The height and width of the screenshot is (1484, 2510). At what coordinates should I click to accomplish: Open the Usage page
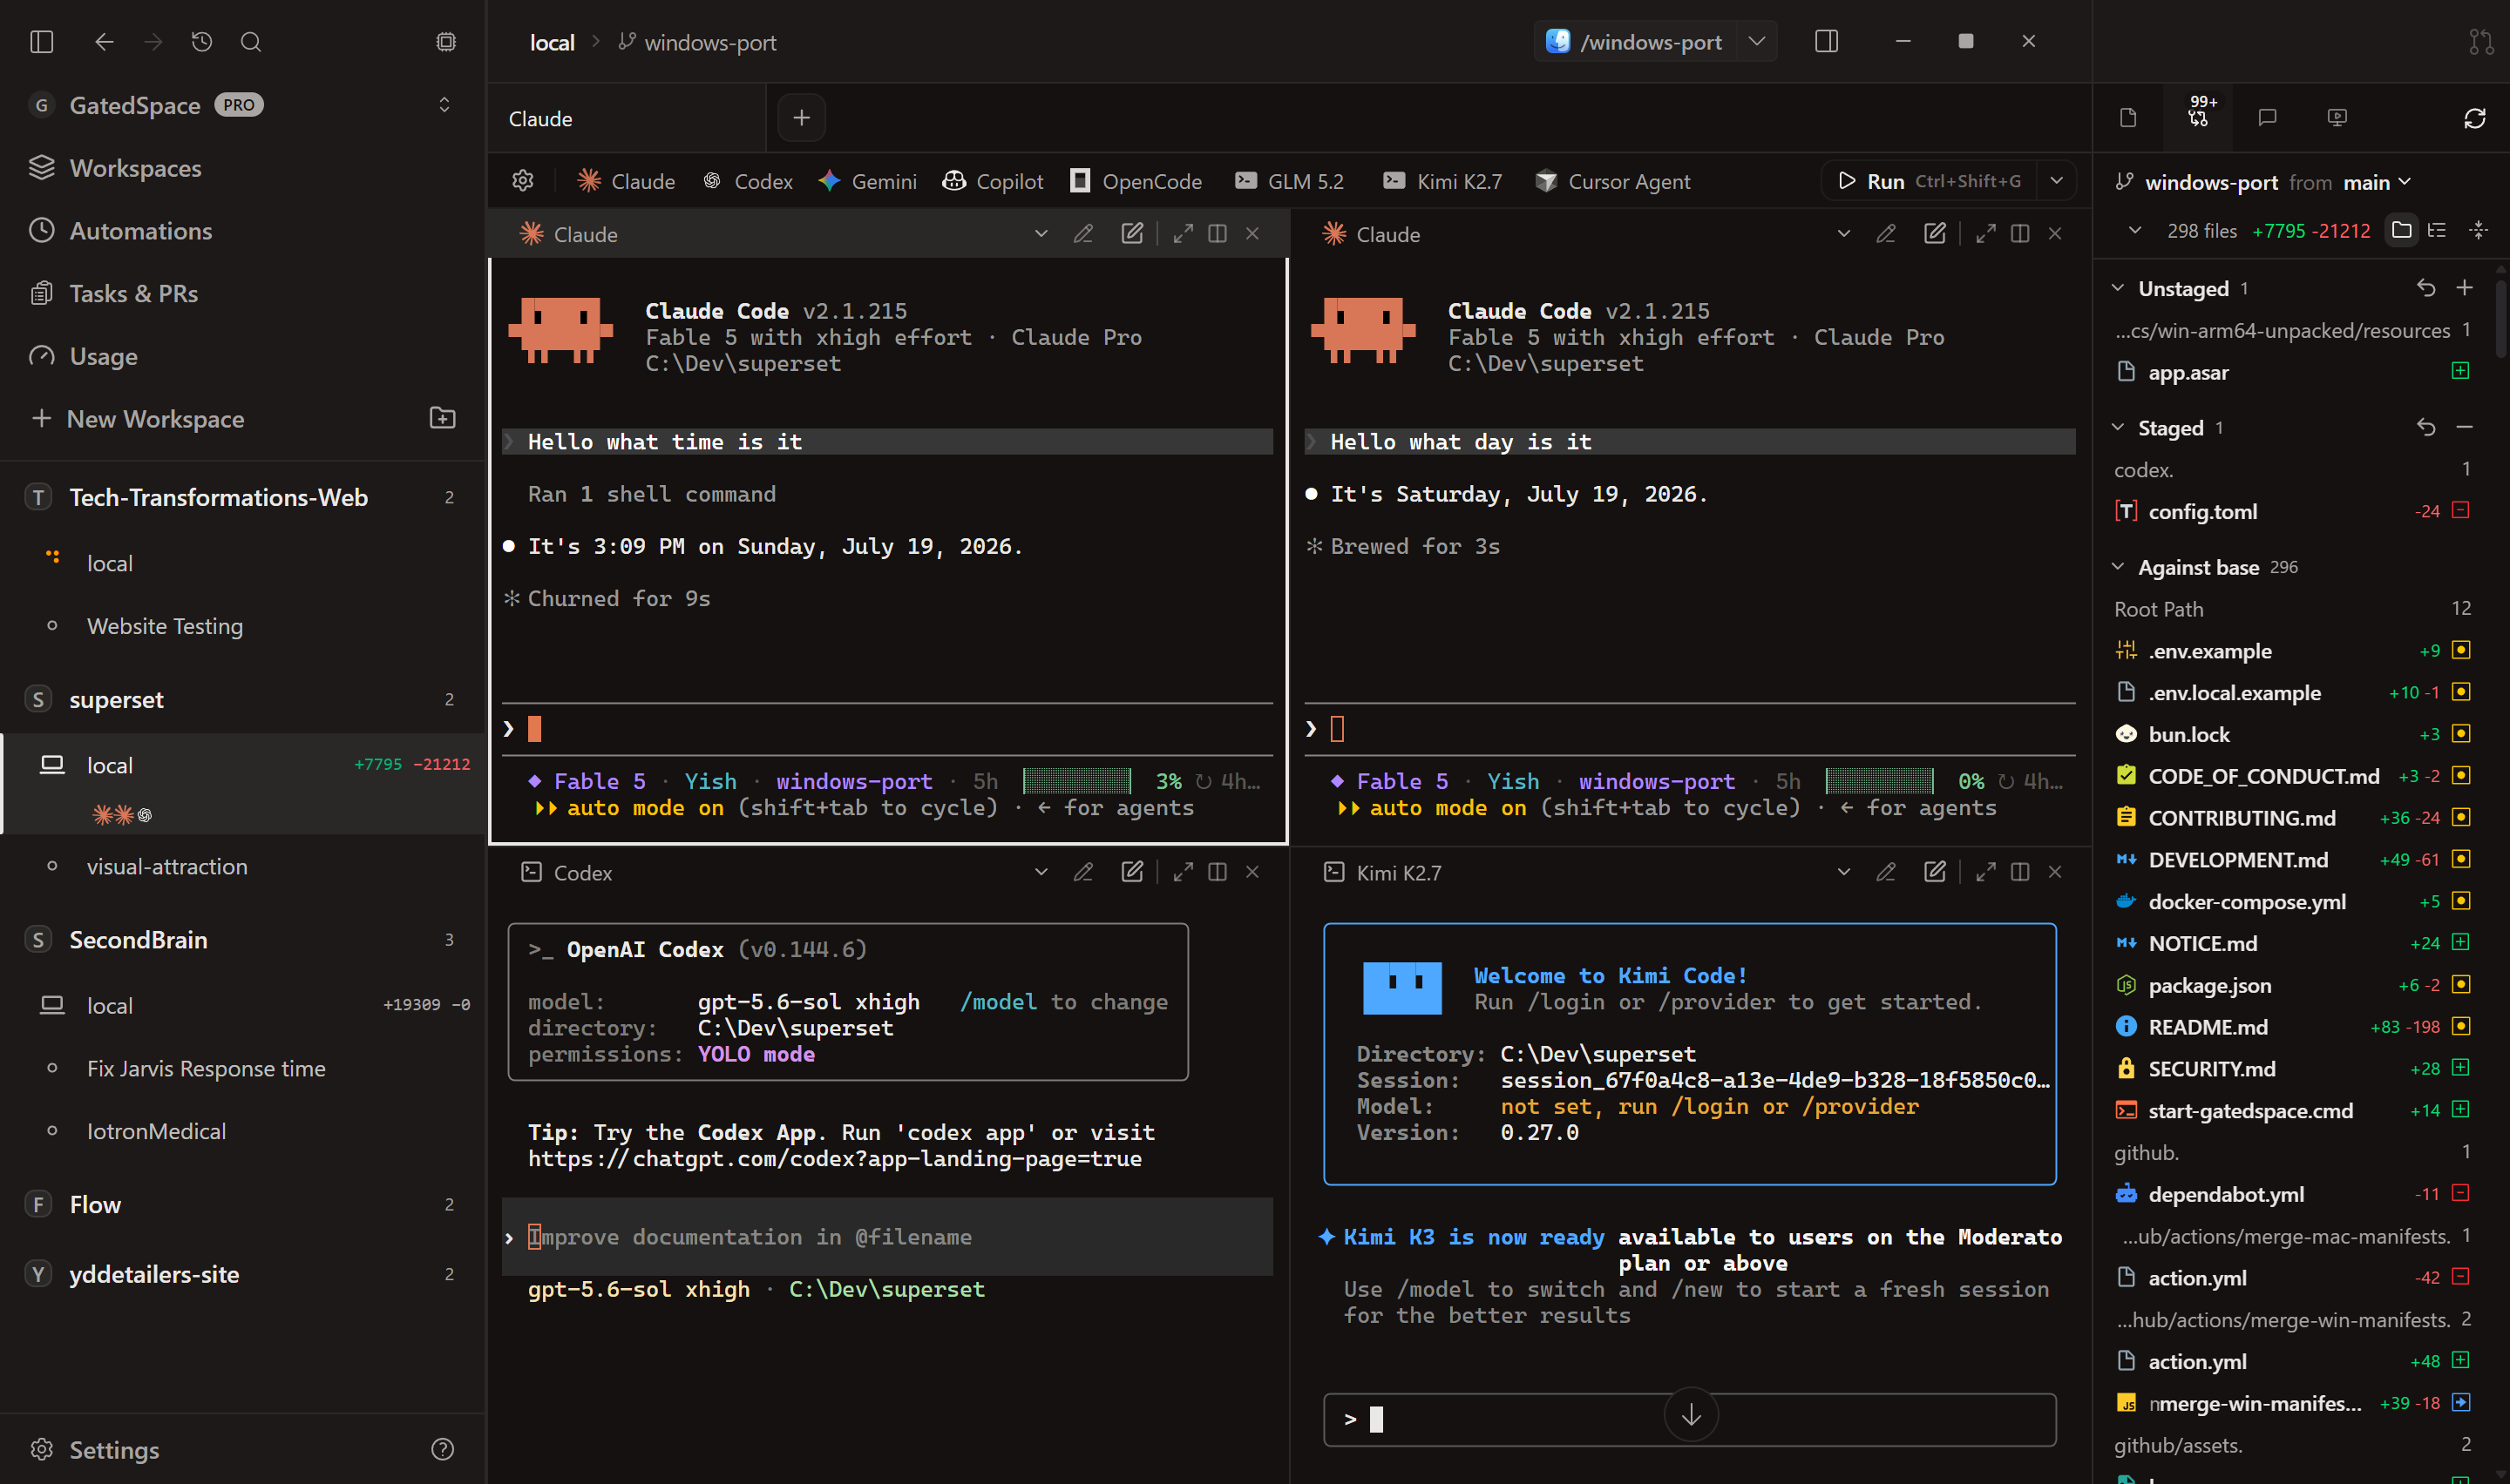pos(103,357)
